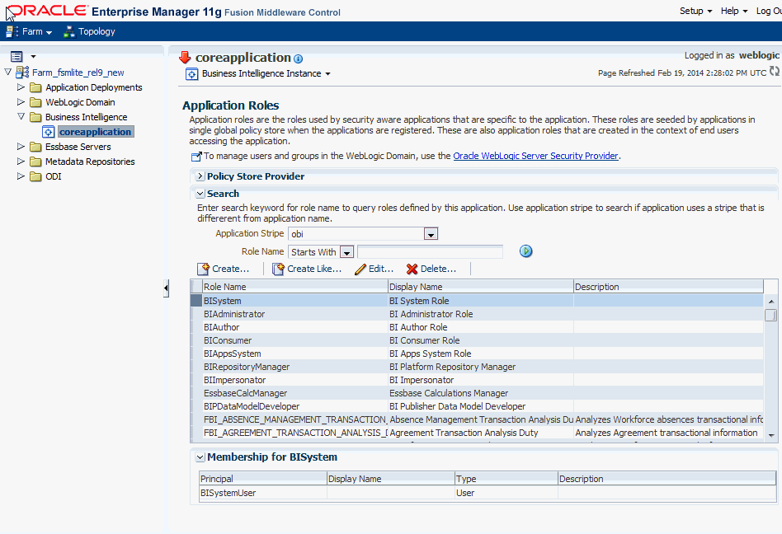Sort by the Role Name column header
Viewport: 782px width, 534px height.
[294, 287]
